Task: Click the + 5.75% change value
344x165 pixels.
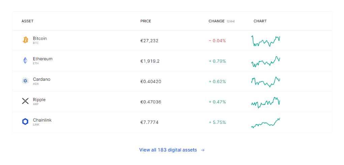Action: [x=217, y=122]
